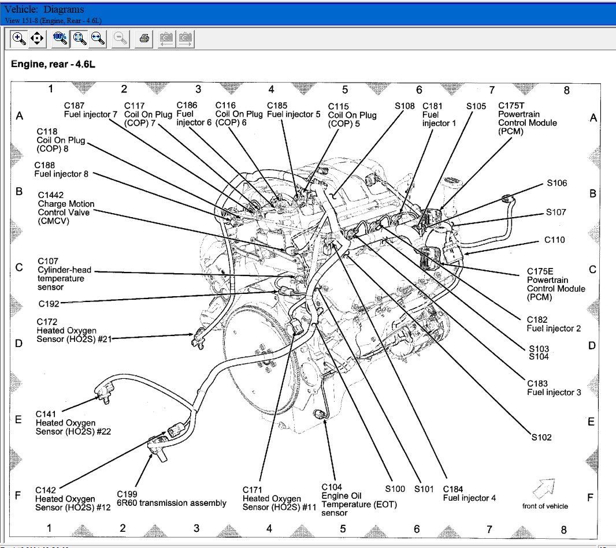This screenshot has width=616, height=548.
Task: Click the front of vehicle arrow
Action: [543, 489]
